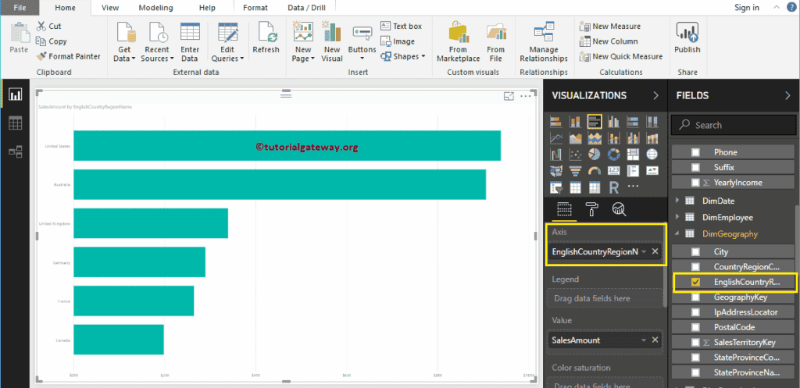Select the Donut chart visualization
800x388 pixels.
click(614, 155)
